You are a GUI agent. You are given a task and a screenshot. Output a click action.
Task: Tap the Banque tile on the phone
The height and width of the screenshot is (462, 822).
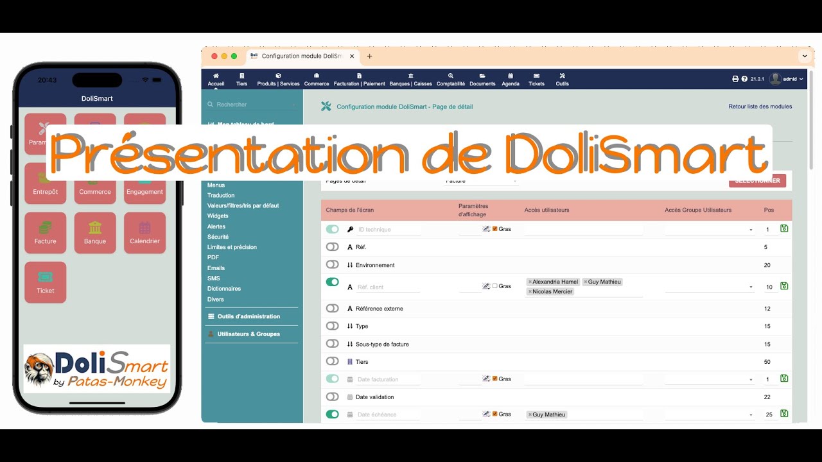[x=95, y=233]
